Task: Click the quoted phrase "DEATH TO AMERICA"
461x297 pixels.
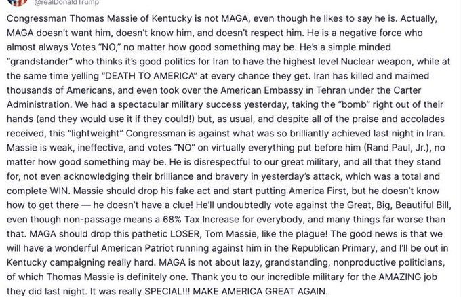Action: pos(150,76)
